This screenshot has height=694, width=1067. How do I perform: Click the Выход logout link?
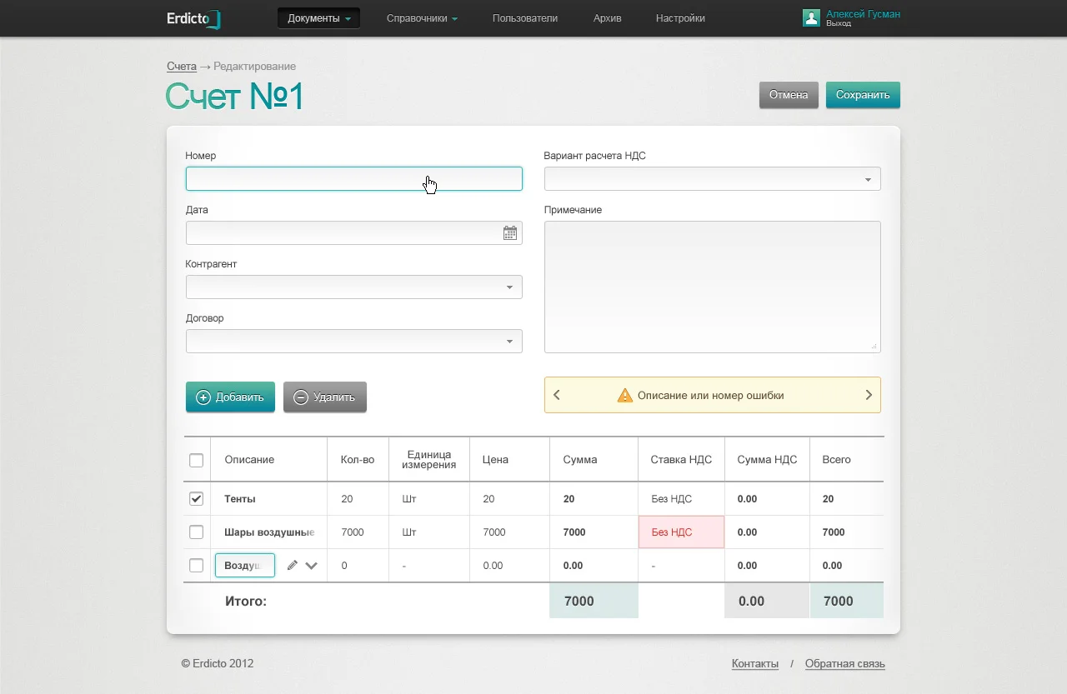coord(839,24)
